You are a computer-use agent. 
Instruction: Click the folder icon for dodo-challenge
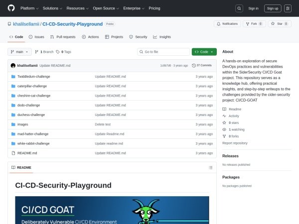point(13,105)
